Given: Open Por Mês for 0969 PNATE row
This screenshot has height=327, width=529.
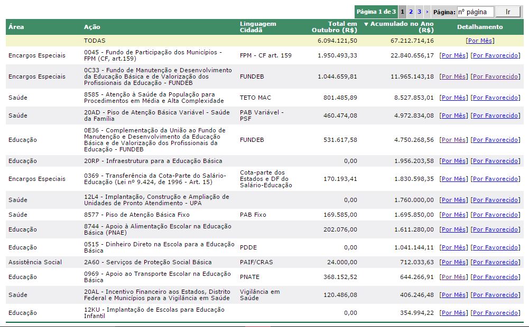Looking at the screenshot, I should pyautogui.click(x=454, y=277).
